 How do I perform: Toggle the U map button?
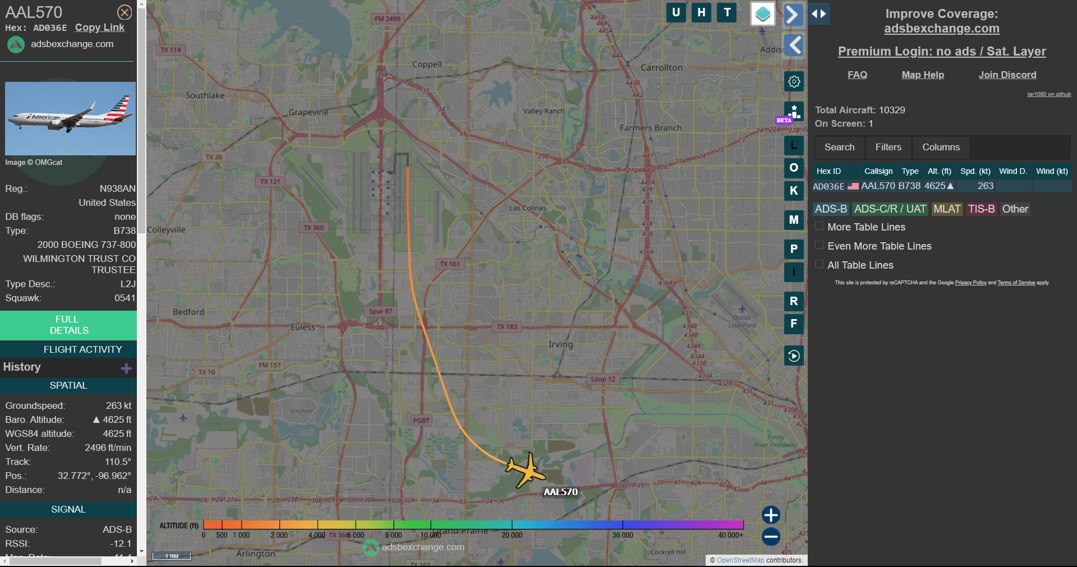[676, 12]
